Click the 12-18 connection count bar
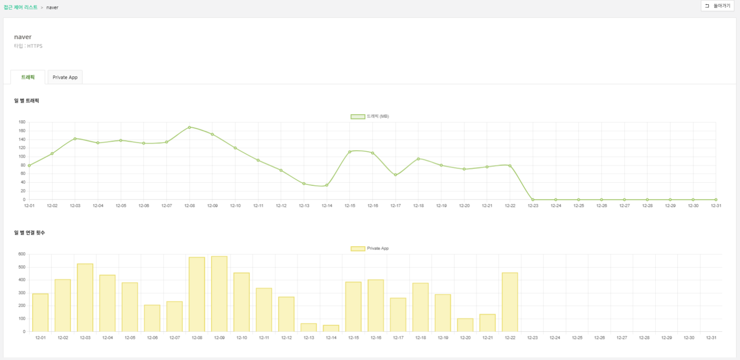Screen dimensions: 740x360 coord(421,307)
